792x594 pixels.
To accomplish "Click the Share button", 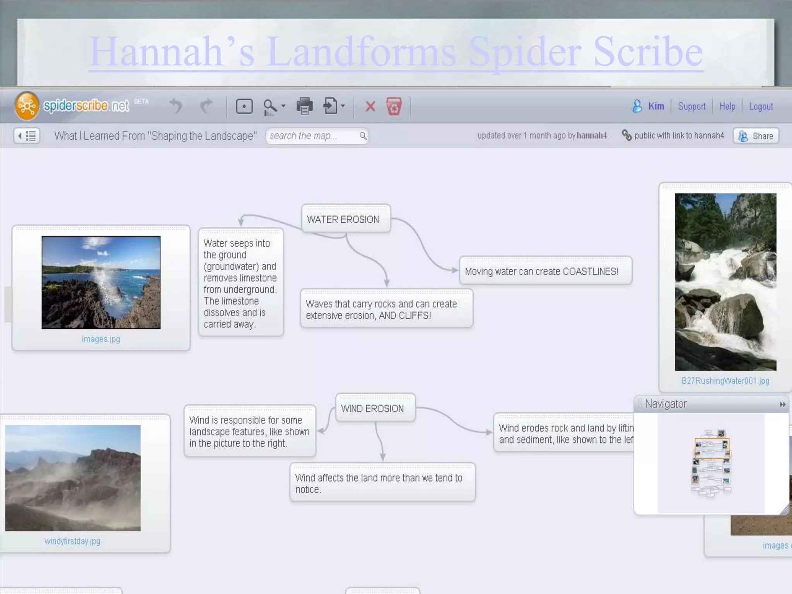I will click(x=756, y=136).
